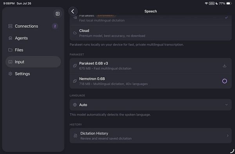This screenshot has height=154, width=235.
Task: Click the Input keyboard icon
Action: coord(10,62)
